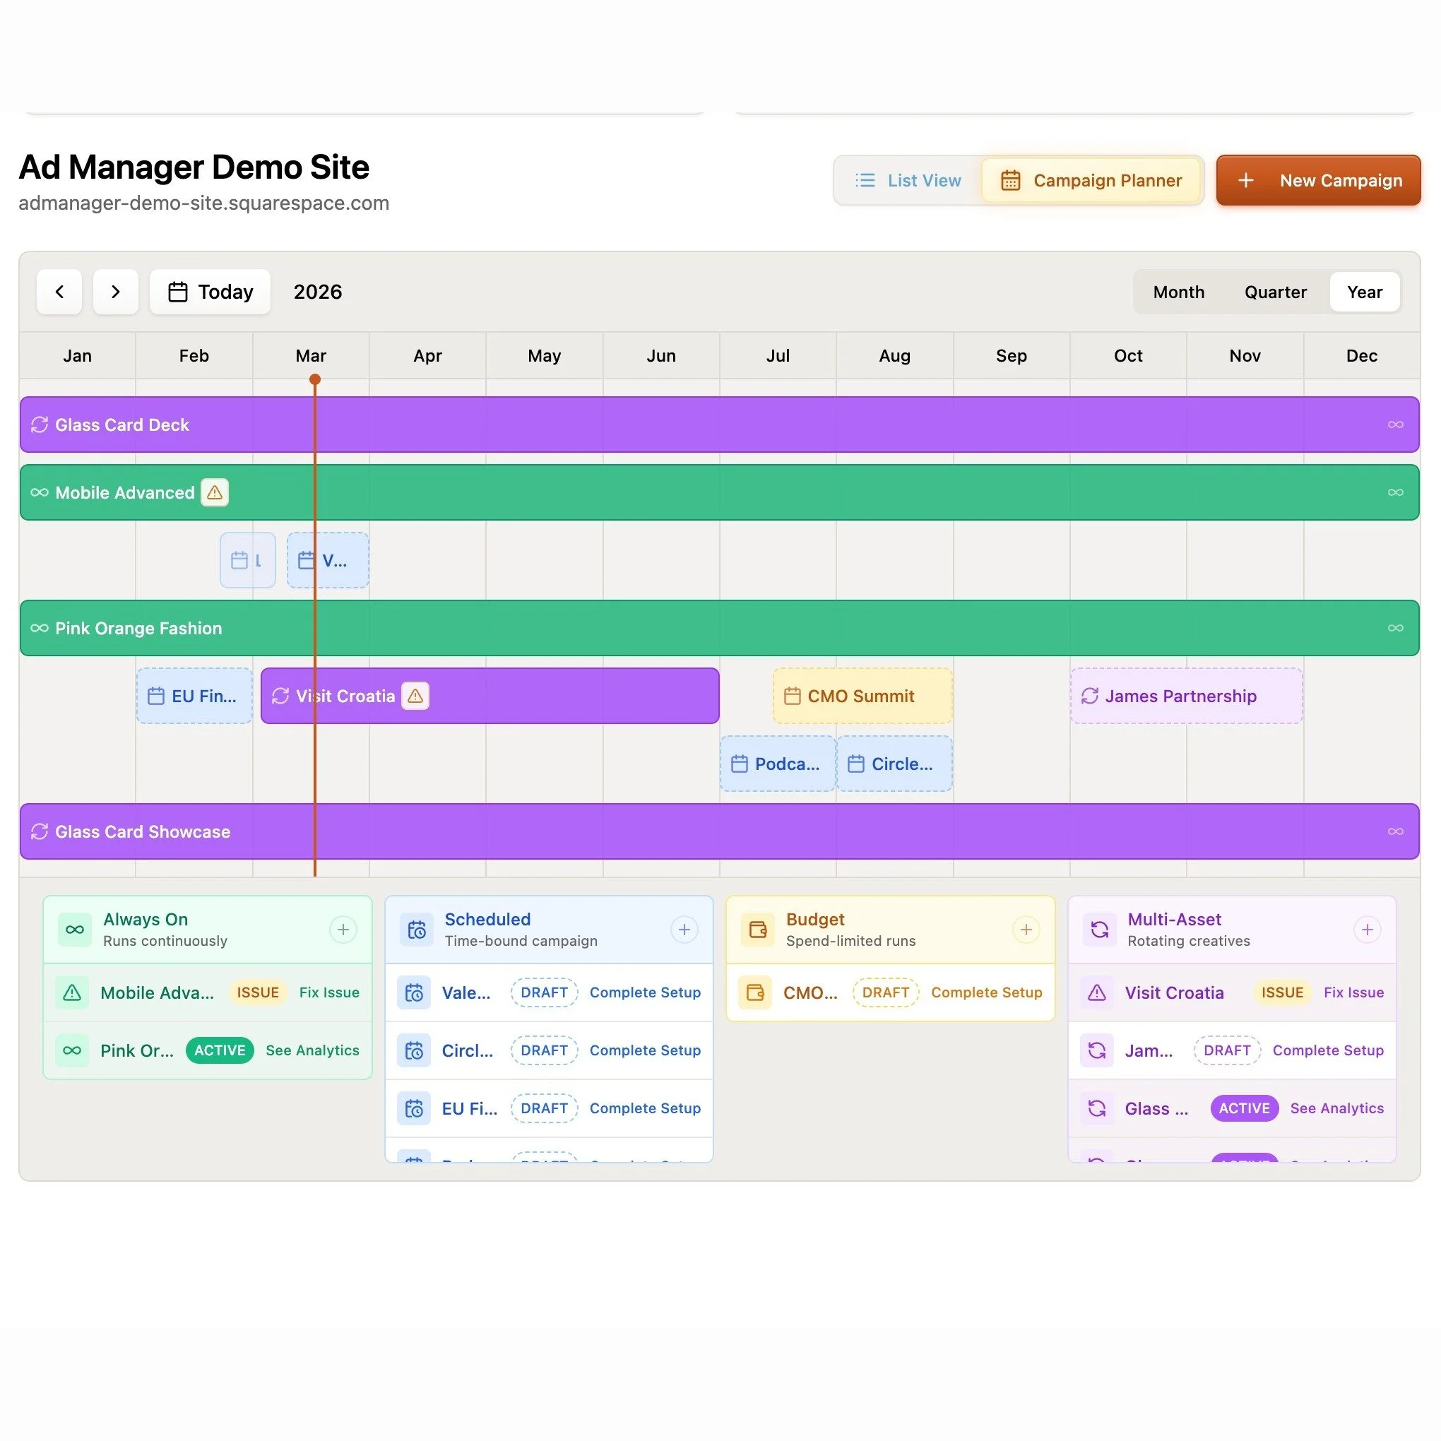Open the List View tab
The image size is (1441, 1441).
(908, 181)
